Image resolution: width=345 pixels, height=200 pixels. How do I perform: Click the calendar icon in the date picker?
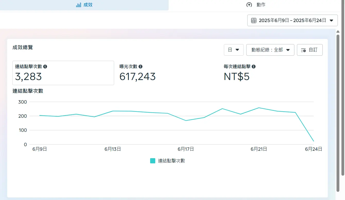point(253,21)
